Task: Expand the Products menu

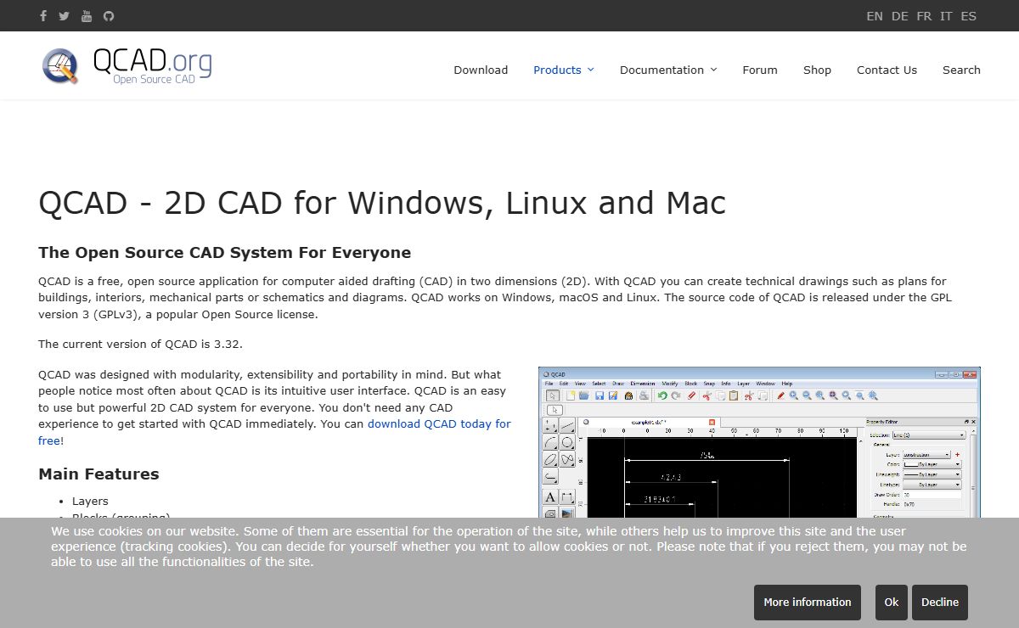Action: pos(564,70)
